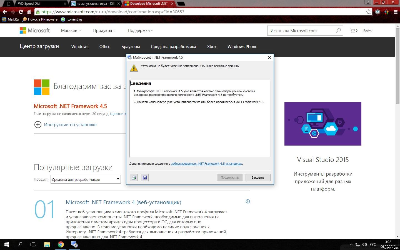Click the Искать на Microsoft.com search field
This screenshot has height=250, width=400.
[301, 31]
